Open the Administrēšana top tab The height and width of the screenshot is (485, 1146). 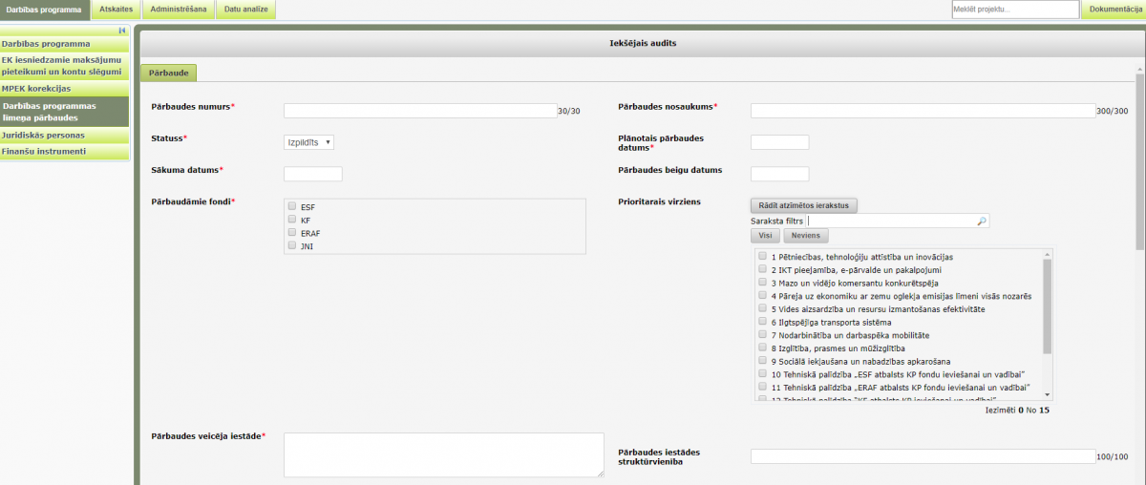(x=178, y=10)
